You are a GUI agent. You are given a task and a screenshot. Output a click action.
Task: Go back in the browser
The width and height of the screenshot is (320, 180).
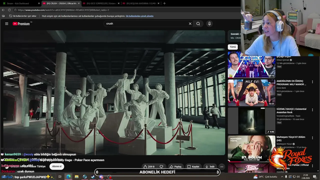click(x=3, y=10)
